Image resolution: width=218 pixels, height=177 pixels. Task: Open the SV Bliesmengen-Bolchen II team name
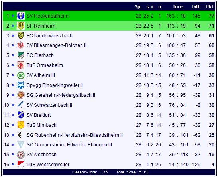coord(57,45)
